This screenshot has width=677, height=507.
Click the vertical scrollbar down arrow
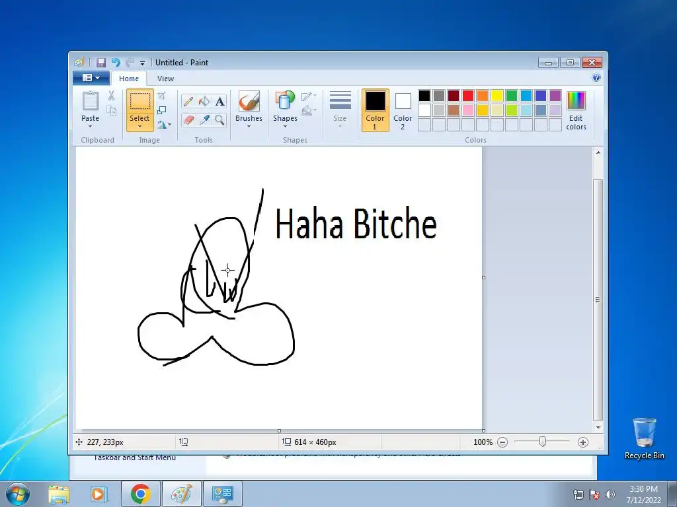coord(598,428)
